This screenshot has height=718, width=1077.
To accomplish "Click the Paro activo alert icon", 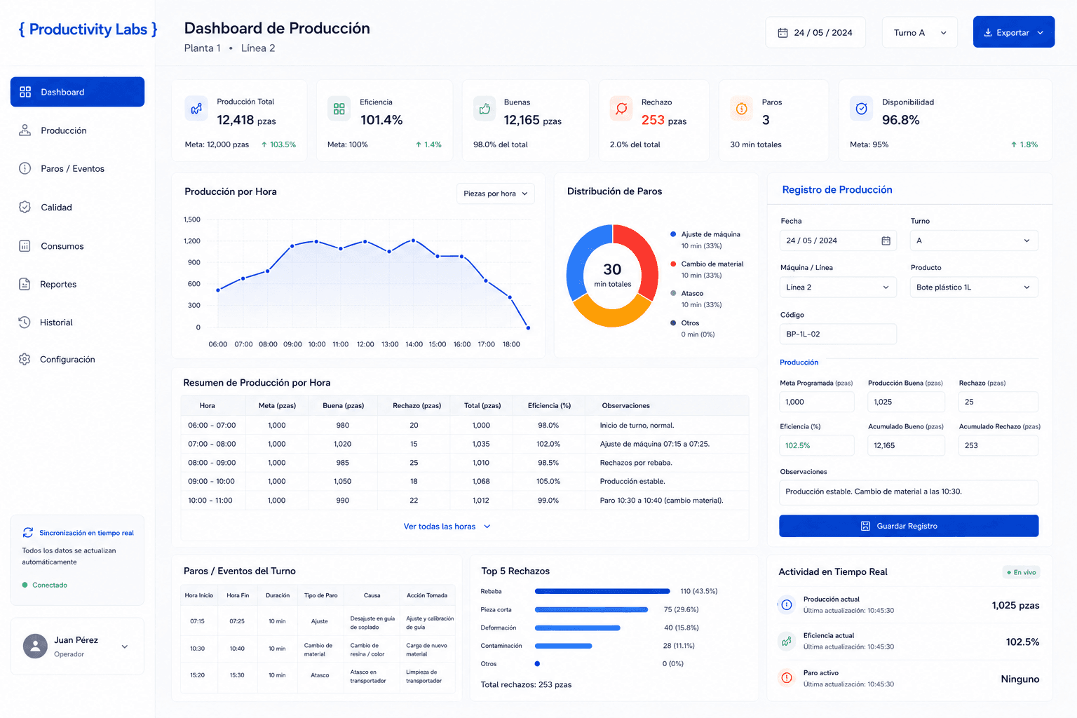I will point(787,677).
